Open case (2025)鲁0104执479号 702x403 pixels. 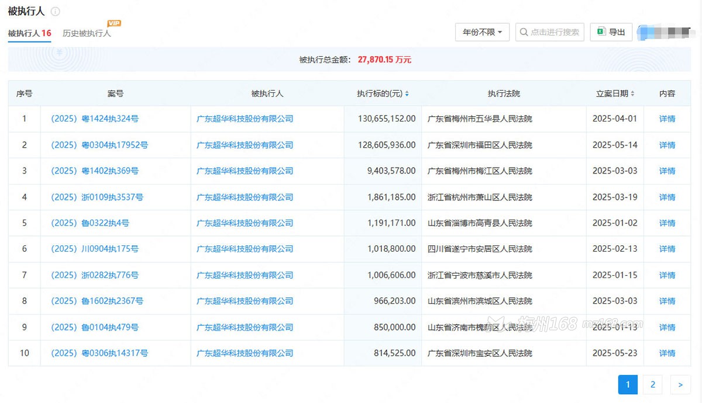(x=95, y=327)
